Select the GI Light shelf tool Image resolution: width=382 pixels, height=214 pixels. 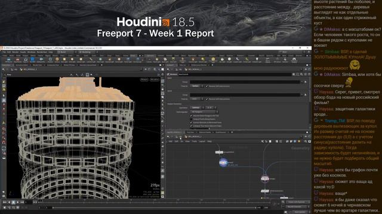point(229,59)
